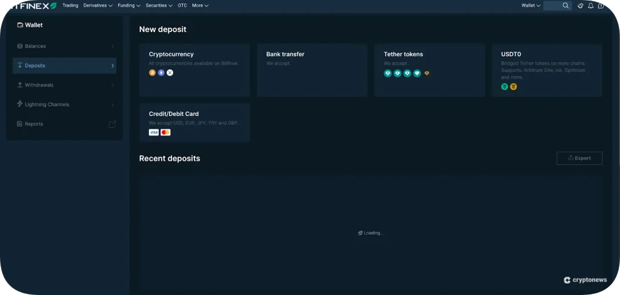Viewport: 620px width, 295px height.
Task: Click the Lightning Channels bolt icon
Action: (x=20, y=104)
